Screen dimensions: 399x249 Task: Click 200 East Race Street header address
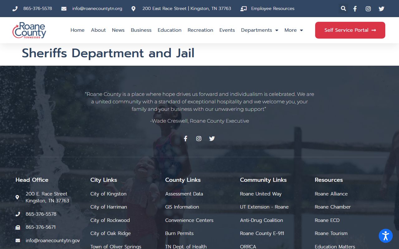pos(187,9)
